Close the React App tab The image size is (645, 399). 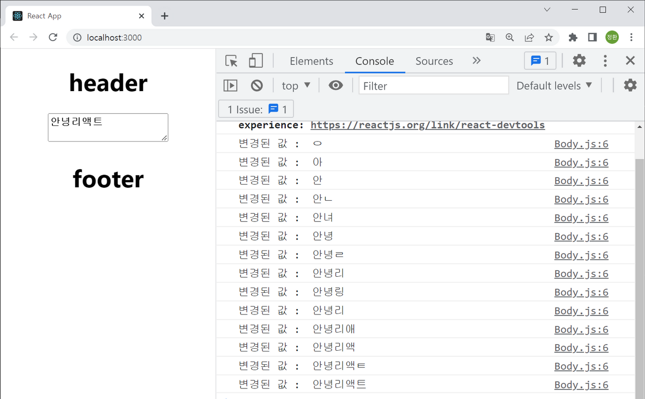[142, 16]
